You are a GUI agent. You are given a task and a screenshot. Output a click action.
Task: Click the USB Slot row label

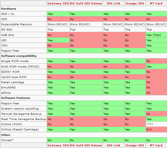[x=8, y=35]
